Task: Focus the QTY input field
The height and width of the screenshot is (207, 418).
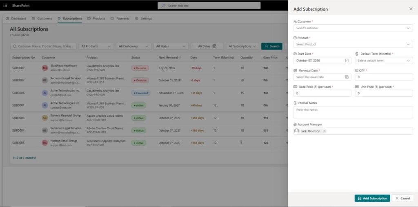Action: 384,77
